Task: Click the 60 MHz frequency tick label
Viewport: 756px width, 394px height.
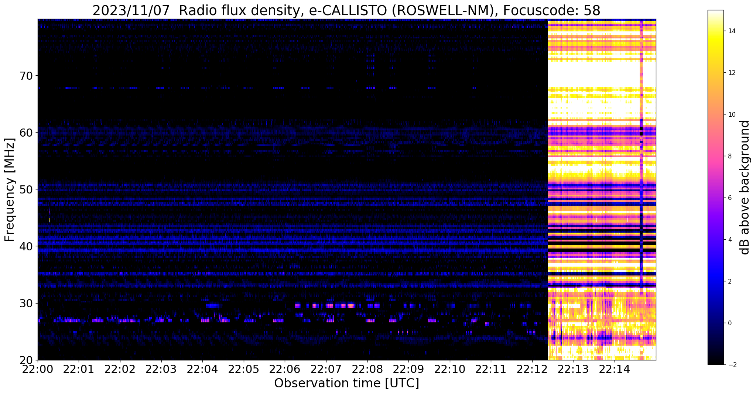Action: pyautogui.click(x=26, y=133)
